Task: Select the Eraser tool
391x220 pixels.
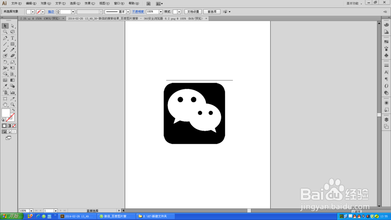Action: click(x=13, y=56)
